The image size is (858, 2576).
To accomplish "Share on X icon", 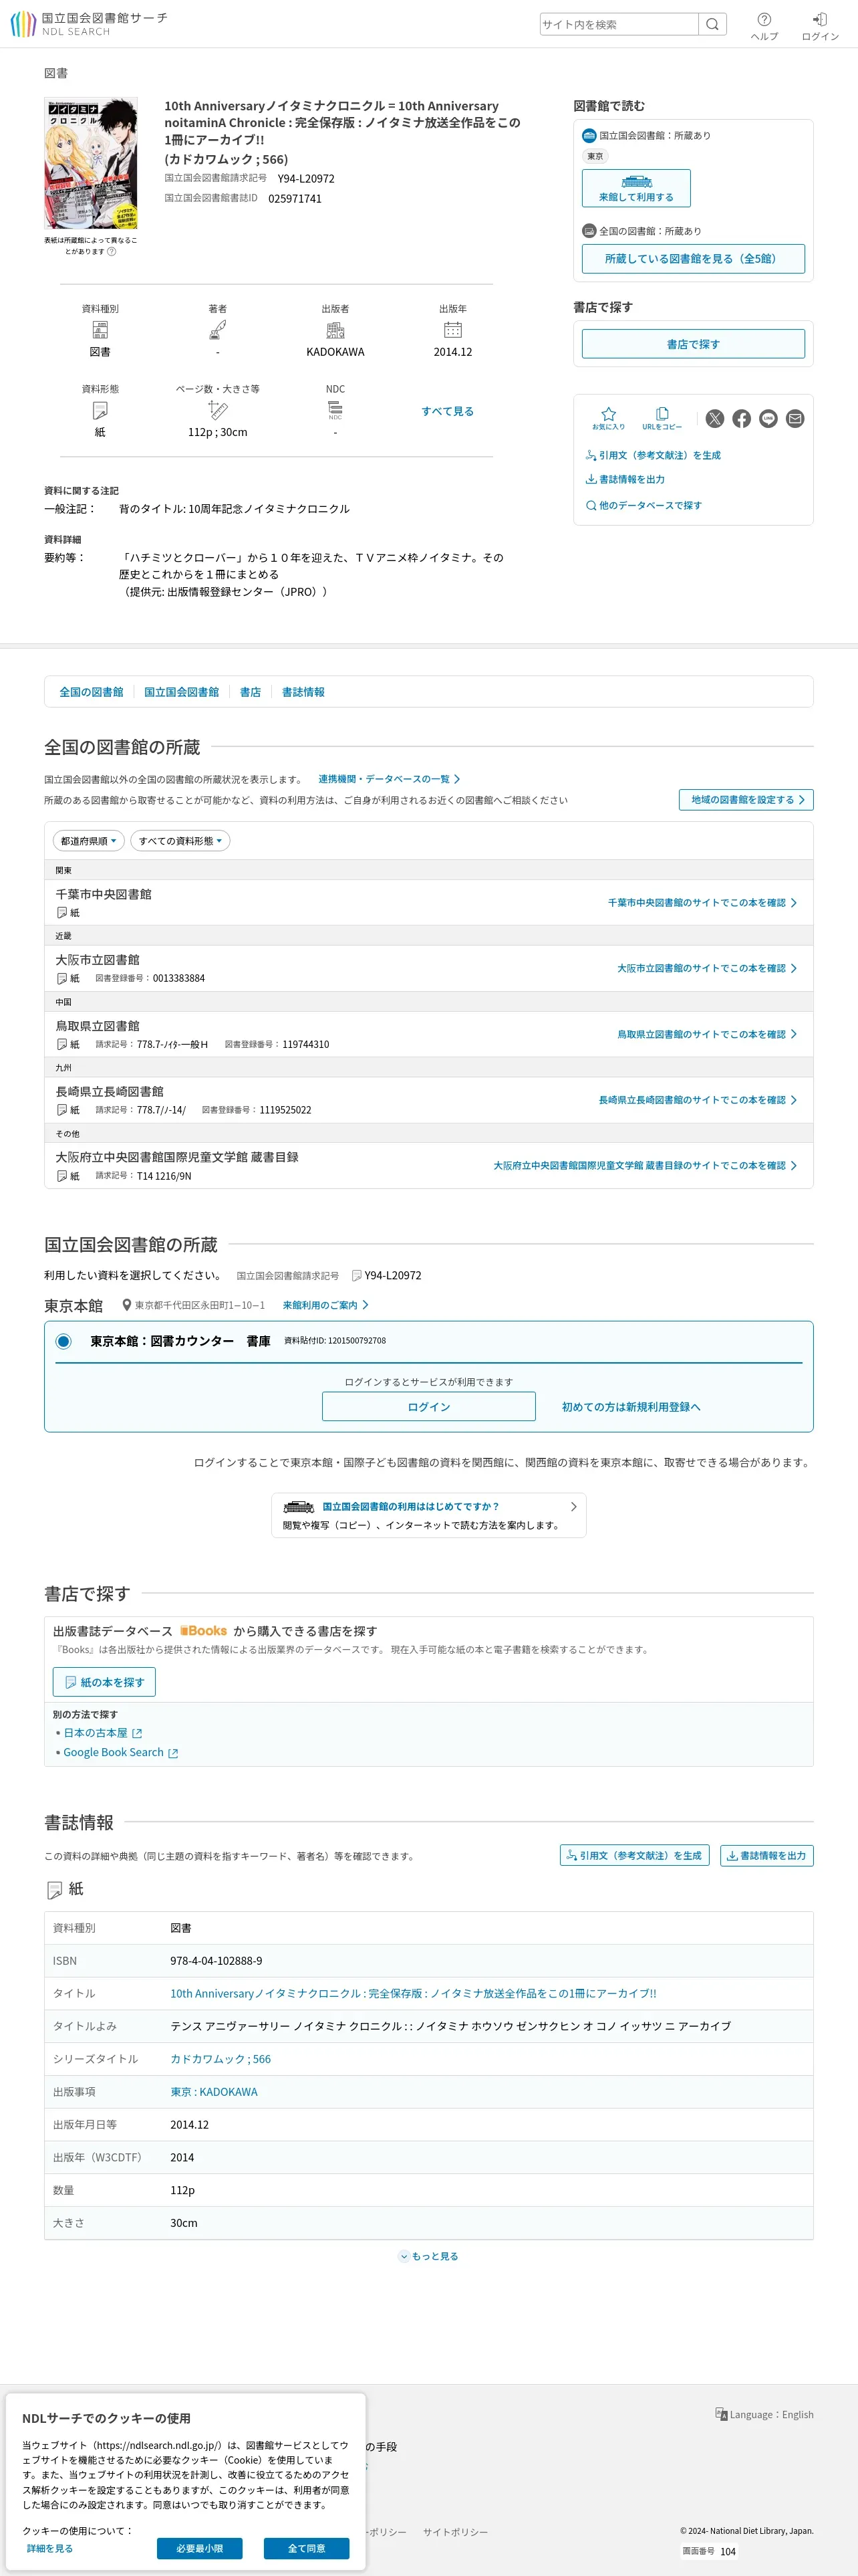I will point(714,419).
